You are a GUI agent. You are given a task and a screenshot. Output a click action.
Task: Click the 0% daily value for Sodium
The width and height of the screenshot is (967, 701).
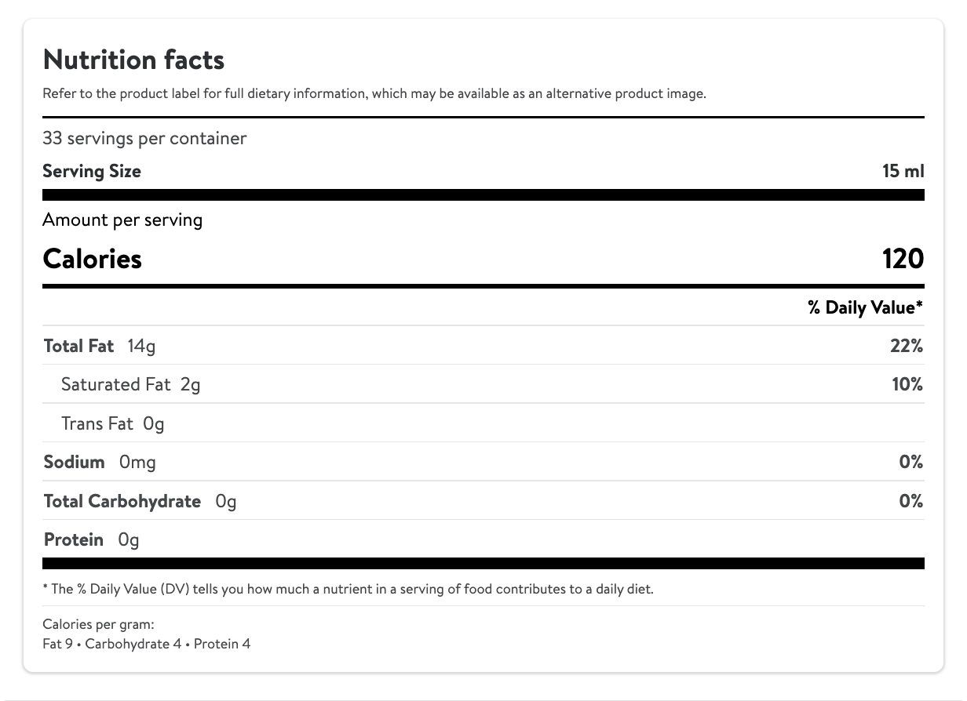tap(910, 462)
